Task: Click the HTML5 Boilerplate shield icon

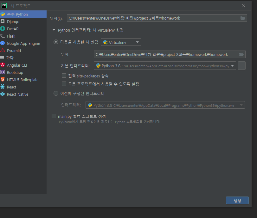Action: (3, 79)
